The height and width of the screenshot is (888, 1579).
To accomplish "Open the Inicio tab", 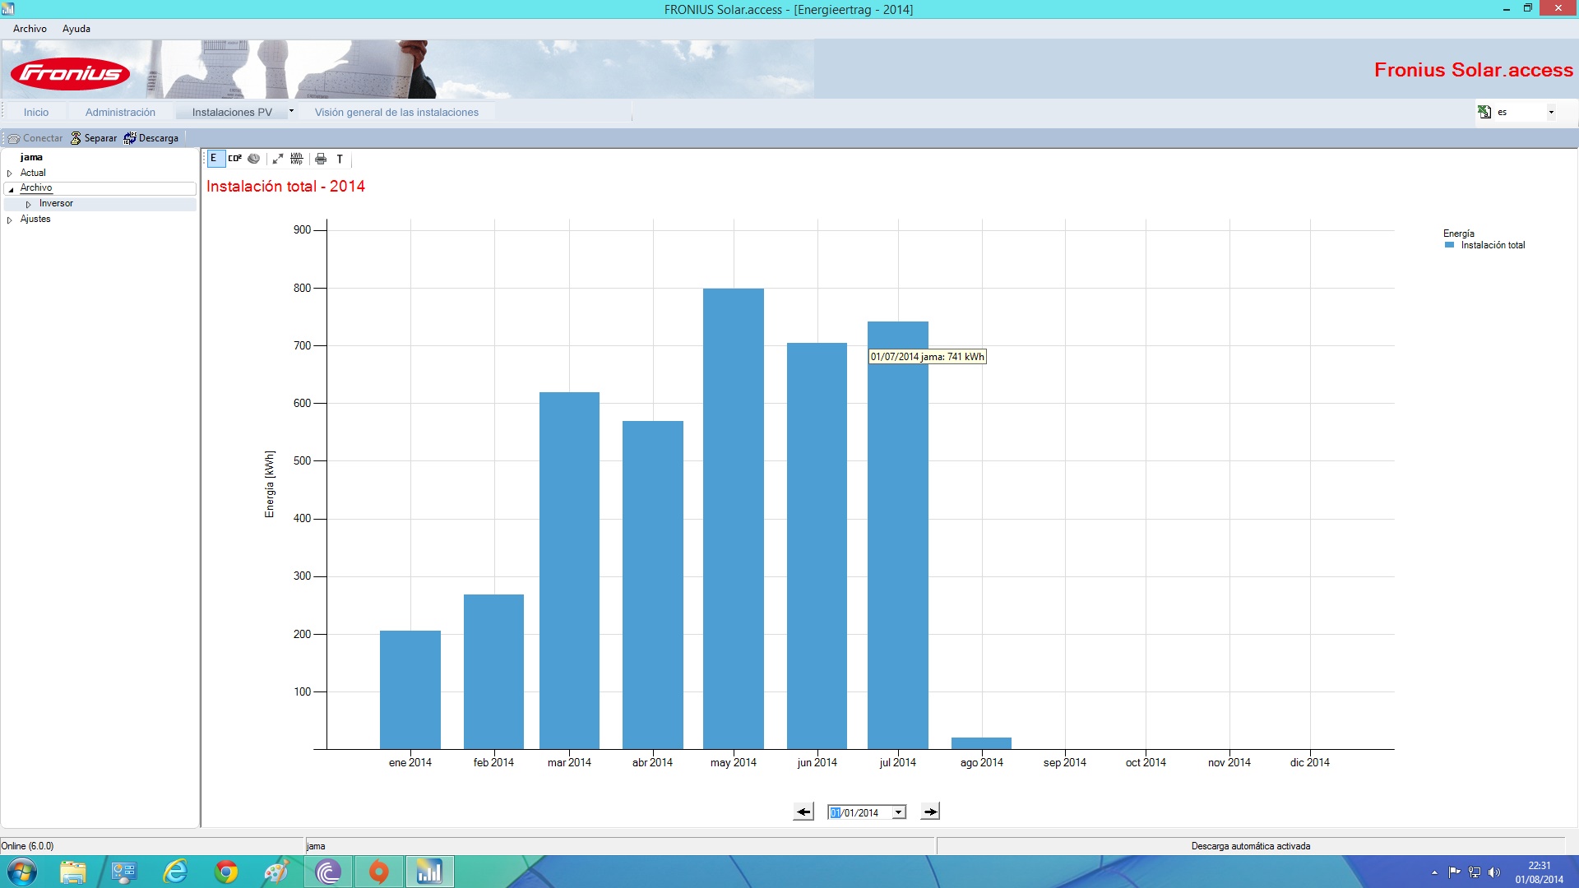I will (36, 112).
